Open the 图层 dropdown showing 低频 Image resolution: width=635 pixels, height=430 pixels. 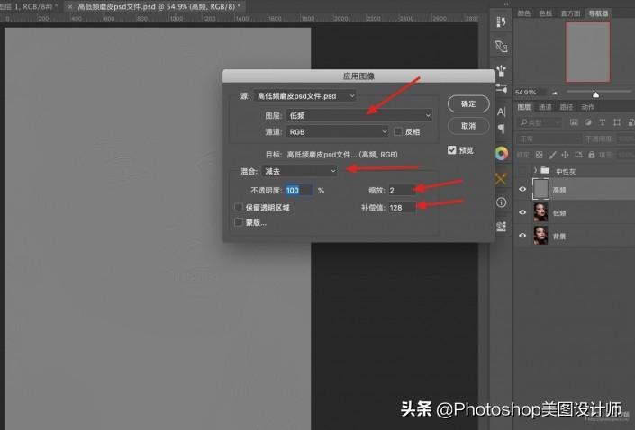tap(358, 115)
